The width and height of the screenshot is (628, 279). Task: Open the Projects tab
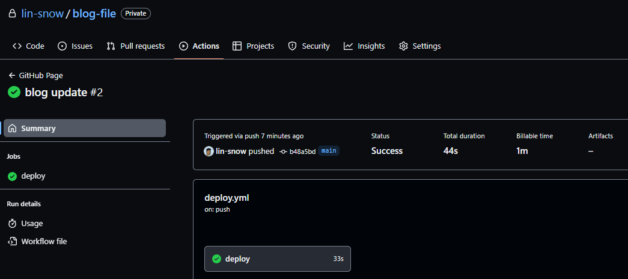pos(253,46)
